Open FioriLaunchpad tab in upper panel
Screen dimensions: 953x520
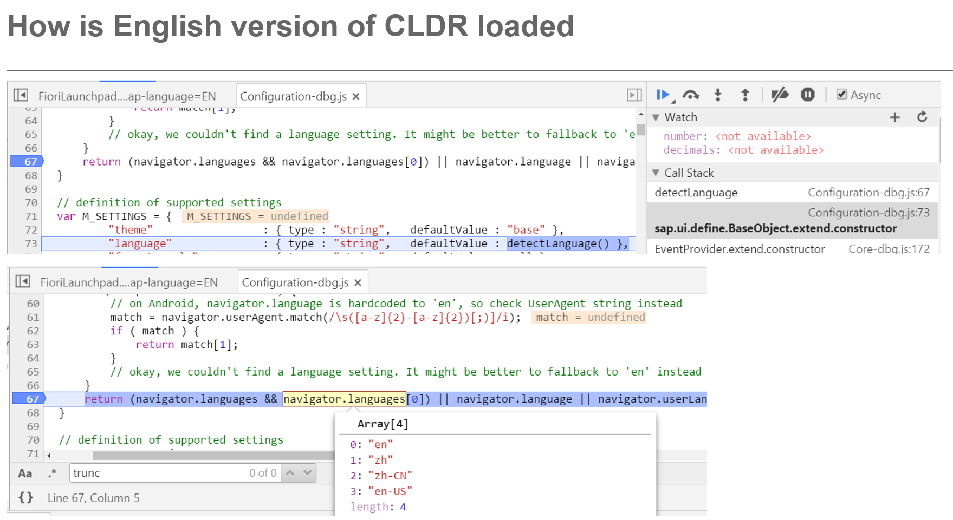click(127, 96)
